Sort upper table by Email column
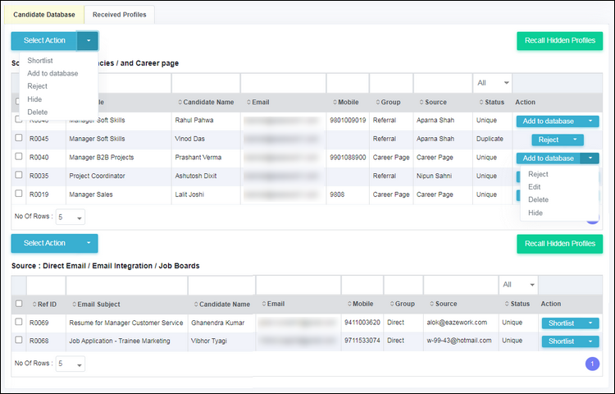Image resolution: width=615 pixels, height=394 pixels. 257,102
